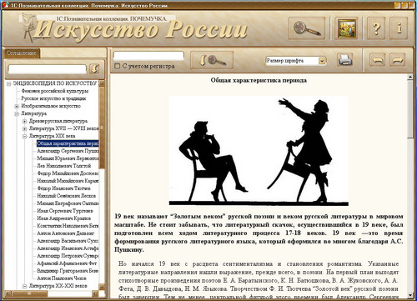The width and height of the screenshot is (417, 301).
Task: Open the "Александр Сергеевич Пушкин" entry
Action: tap(68, 151)
